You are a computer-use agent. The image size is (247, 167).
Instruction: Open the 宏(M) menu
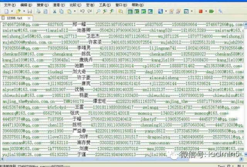point(90,5)
